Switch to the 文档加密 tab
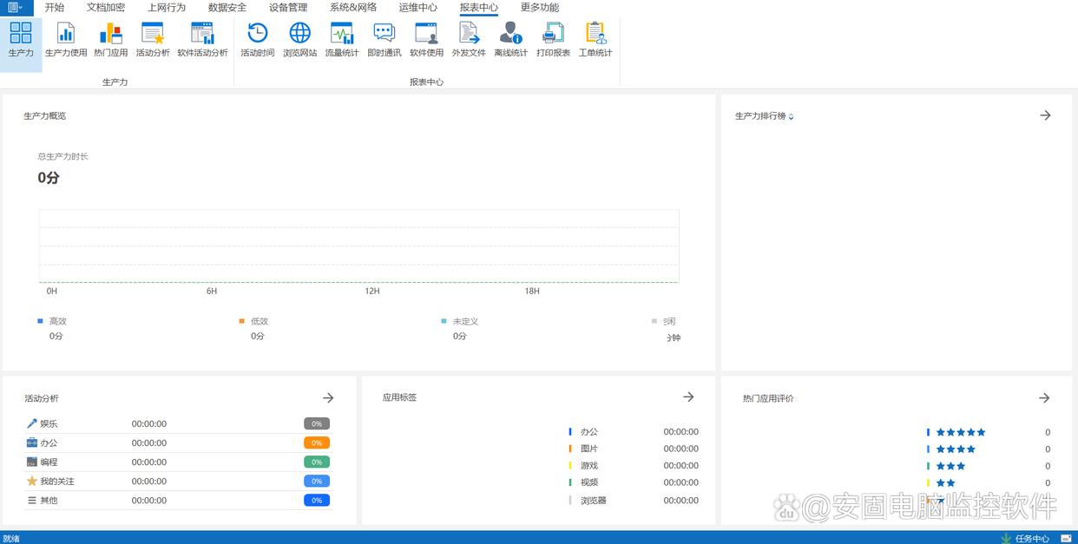This screenshot has height=544, width=1078. coord(106,8)
